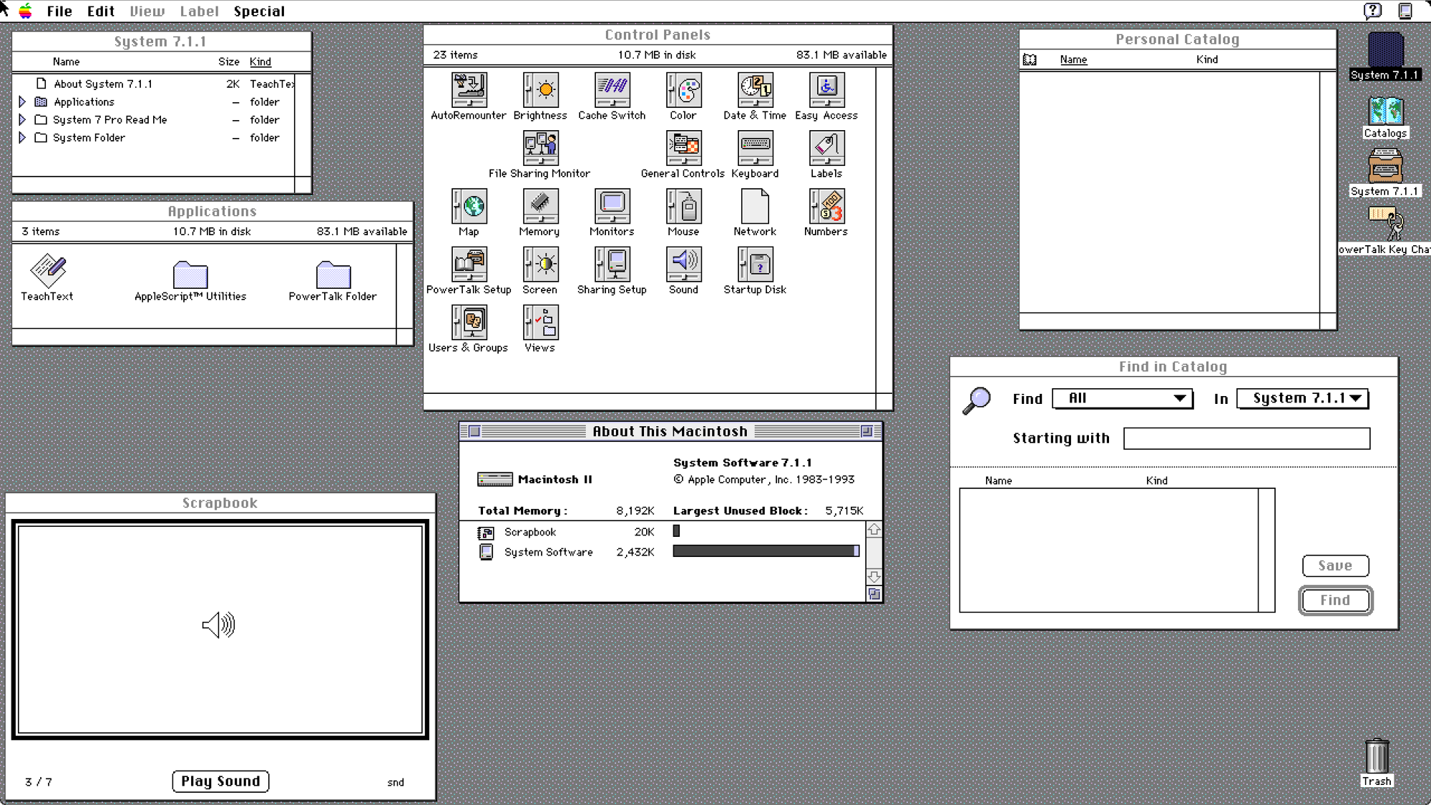Open the Sharing Setup control panel
Viewport: 1431px width, 805px height.
pos(612,265)
